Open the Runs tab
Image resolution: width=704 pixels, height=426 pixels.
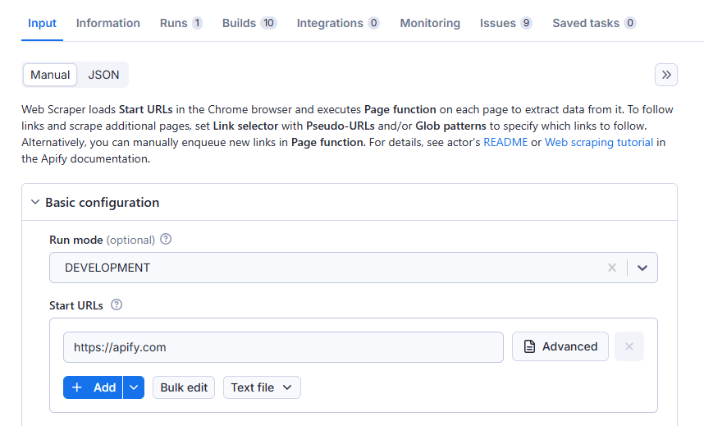point(181,23)
